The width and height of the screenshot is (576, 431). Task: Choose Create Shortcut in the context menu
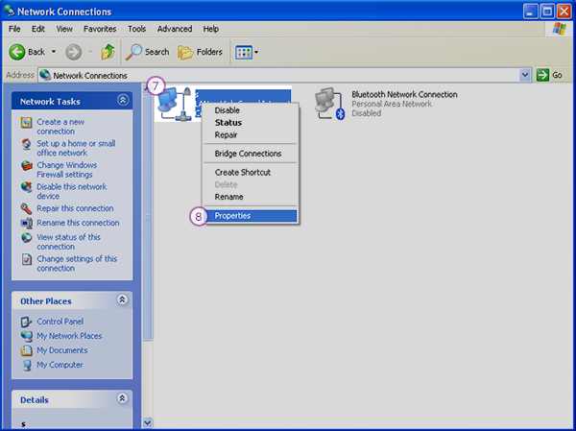tap(251, 173)
